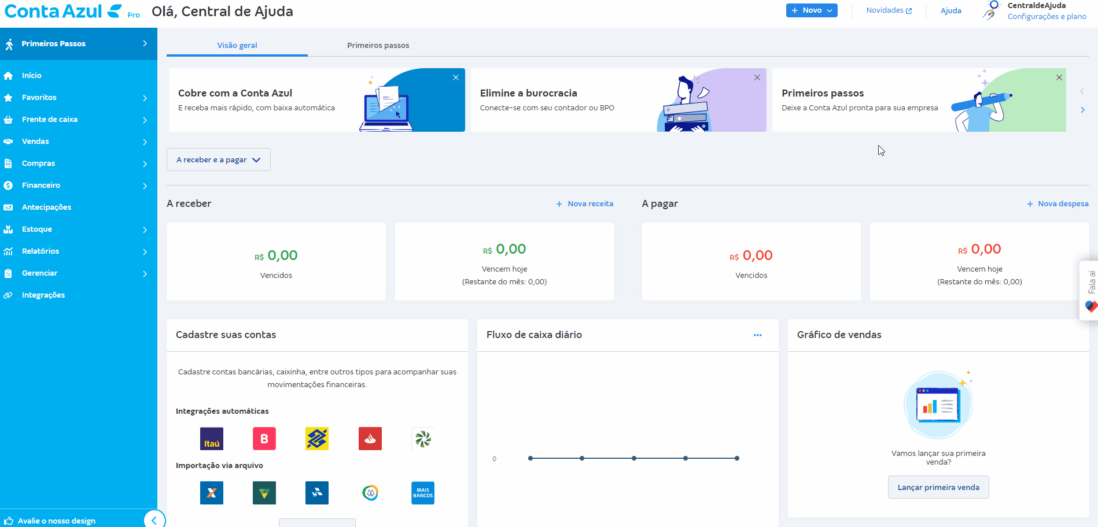Viewport: 1098px width, 527px height.
Task: Click the Mais Bancos file import icon
Action: 422,493
